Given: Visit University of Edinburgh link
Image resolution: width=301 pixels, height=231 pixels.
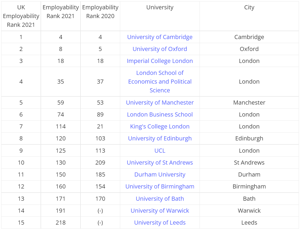Looking at the screenshot, I should click(x=160, y=138).
